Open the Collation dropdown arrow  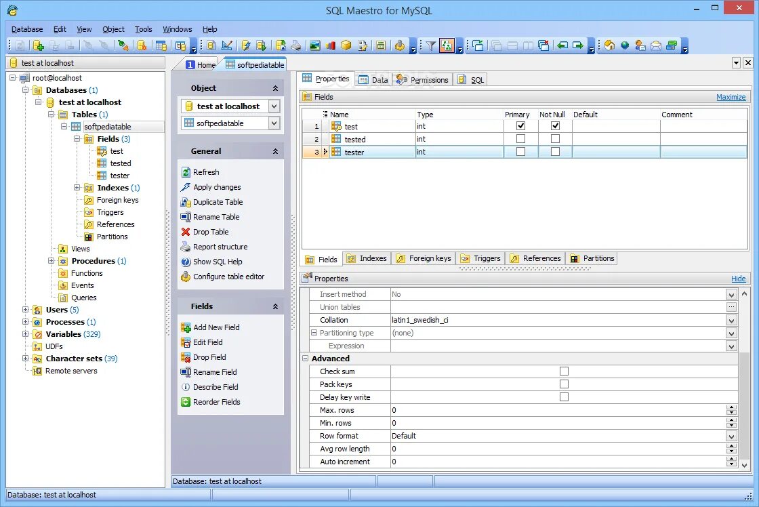coord(731,320)
